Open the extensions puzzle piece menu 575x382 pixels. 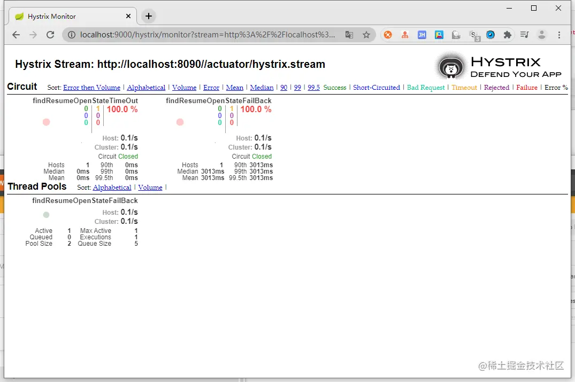pos(508,35)
